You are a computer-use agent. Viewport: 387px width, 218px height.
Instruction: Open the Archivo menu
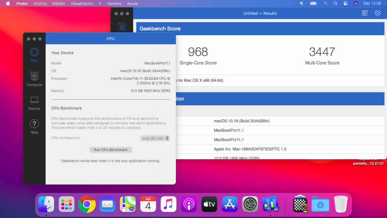[x=40, y=3]
